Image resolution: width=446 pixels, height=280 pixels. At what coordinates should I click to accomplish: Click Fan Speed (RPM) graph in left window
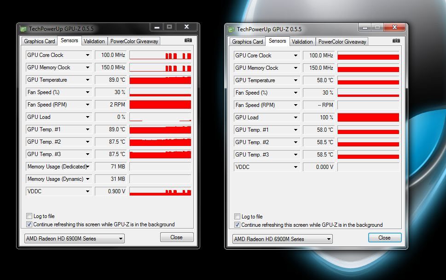(x=160, y=105)
